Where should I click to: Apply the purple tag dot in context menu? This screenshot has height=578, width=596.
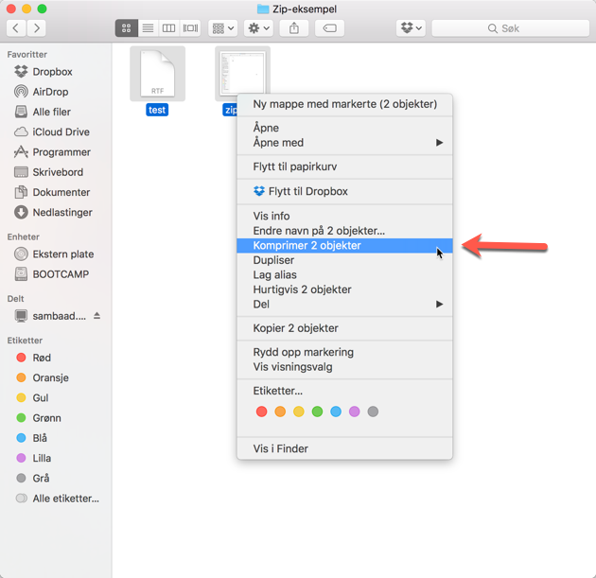click(x=354, y=412)
